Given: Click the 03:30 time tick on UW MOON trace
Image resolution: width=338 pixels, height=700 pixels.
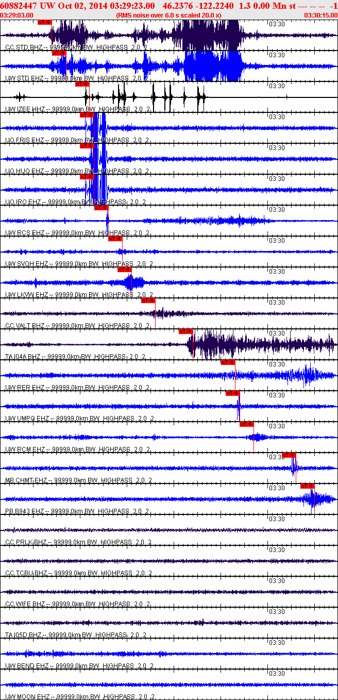Looking at the screenshot, I should [x=277, y=673].
